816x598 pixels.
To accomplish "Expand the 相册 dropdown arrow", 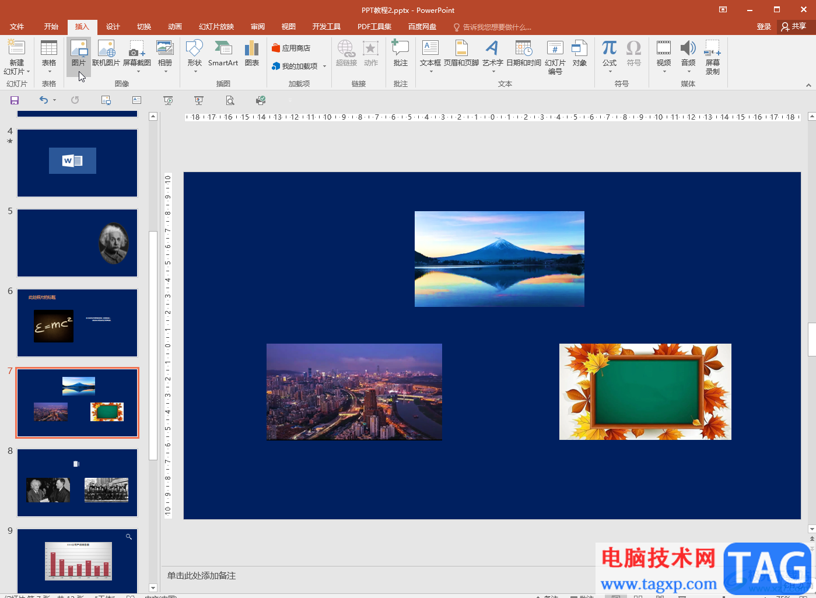I will (166, 72).
